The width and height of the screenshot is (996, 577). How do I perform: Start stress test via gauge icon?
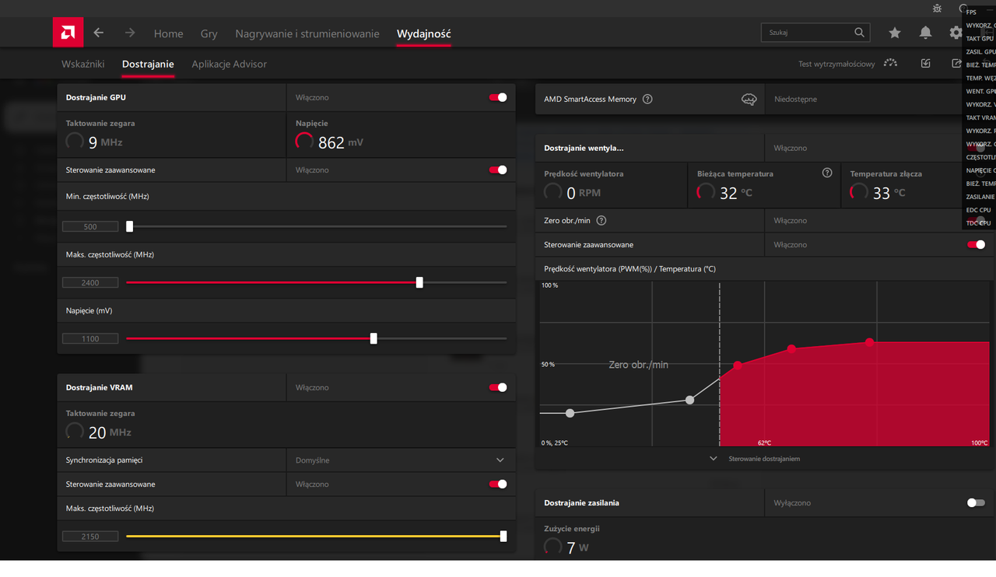pyautogui.click(x=891, y=63)
